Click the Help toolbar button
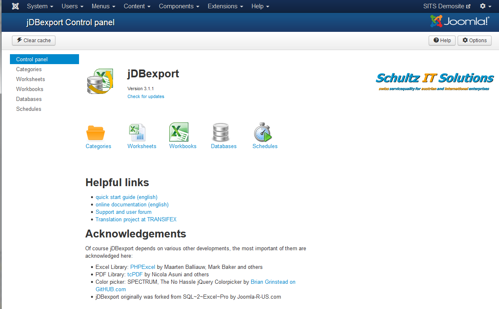This screenshot has width=499, height=309. [x=442, y=40]
